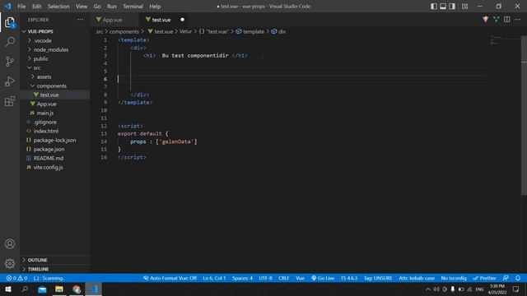Open the Manage settings gear
Viewport: 527px width, 296px height.
coord(10,263)
